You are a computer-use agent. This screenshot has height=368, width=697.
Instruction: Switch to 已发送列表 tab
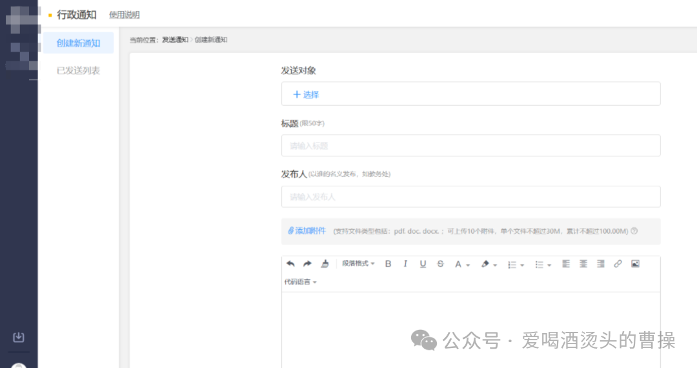tap(78, 70)
